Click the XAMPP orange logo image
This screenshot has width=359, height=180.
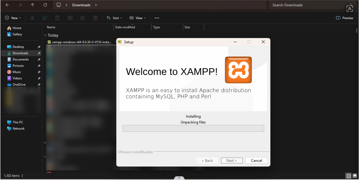pos(238,70)
